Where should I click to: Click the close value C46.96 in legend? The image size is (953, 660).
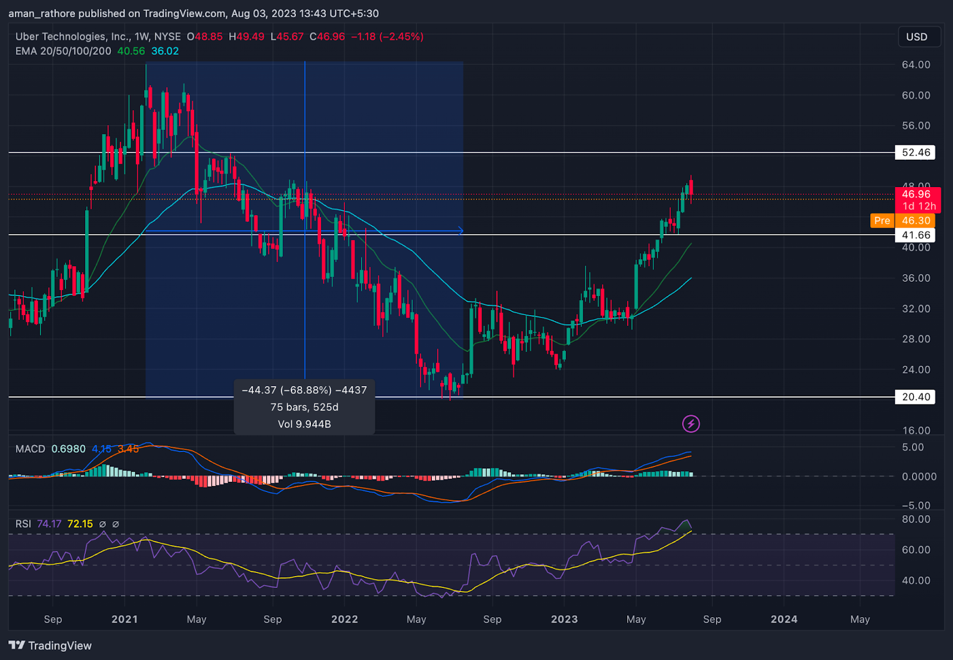327,36
